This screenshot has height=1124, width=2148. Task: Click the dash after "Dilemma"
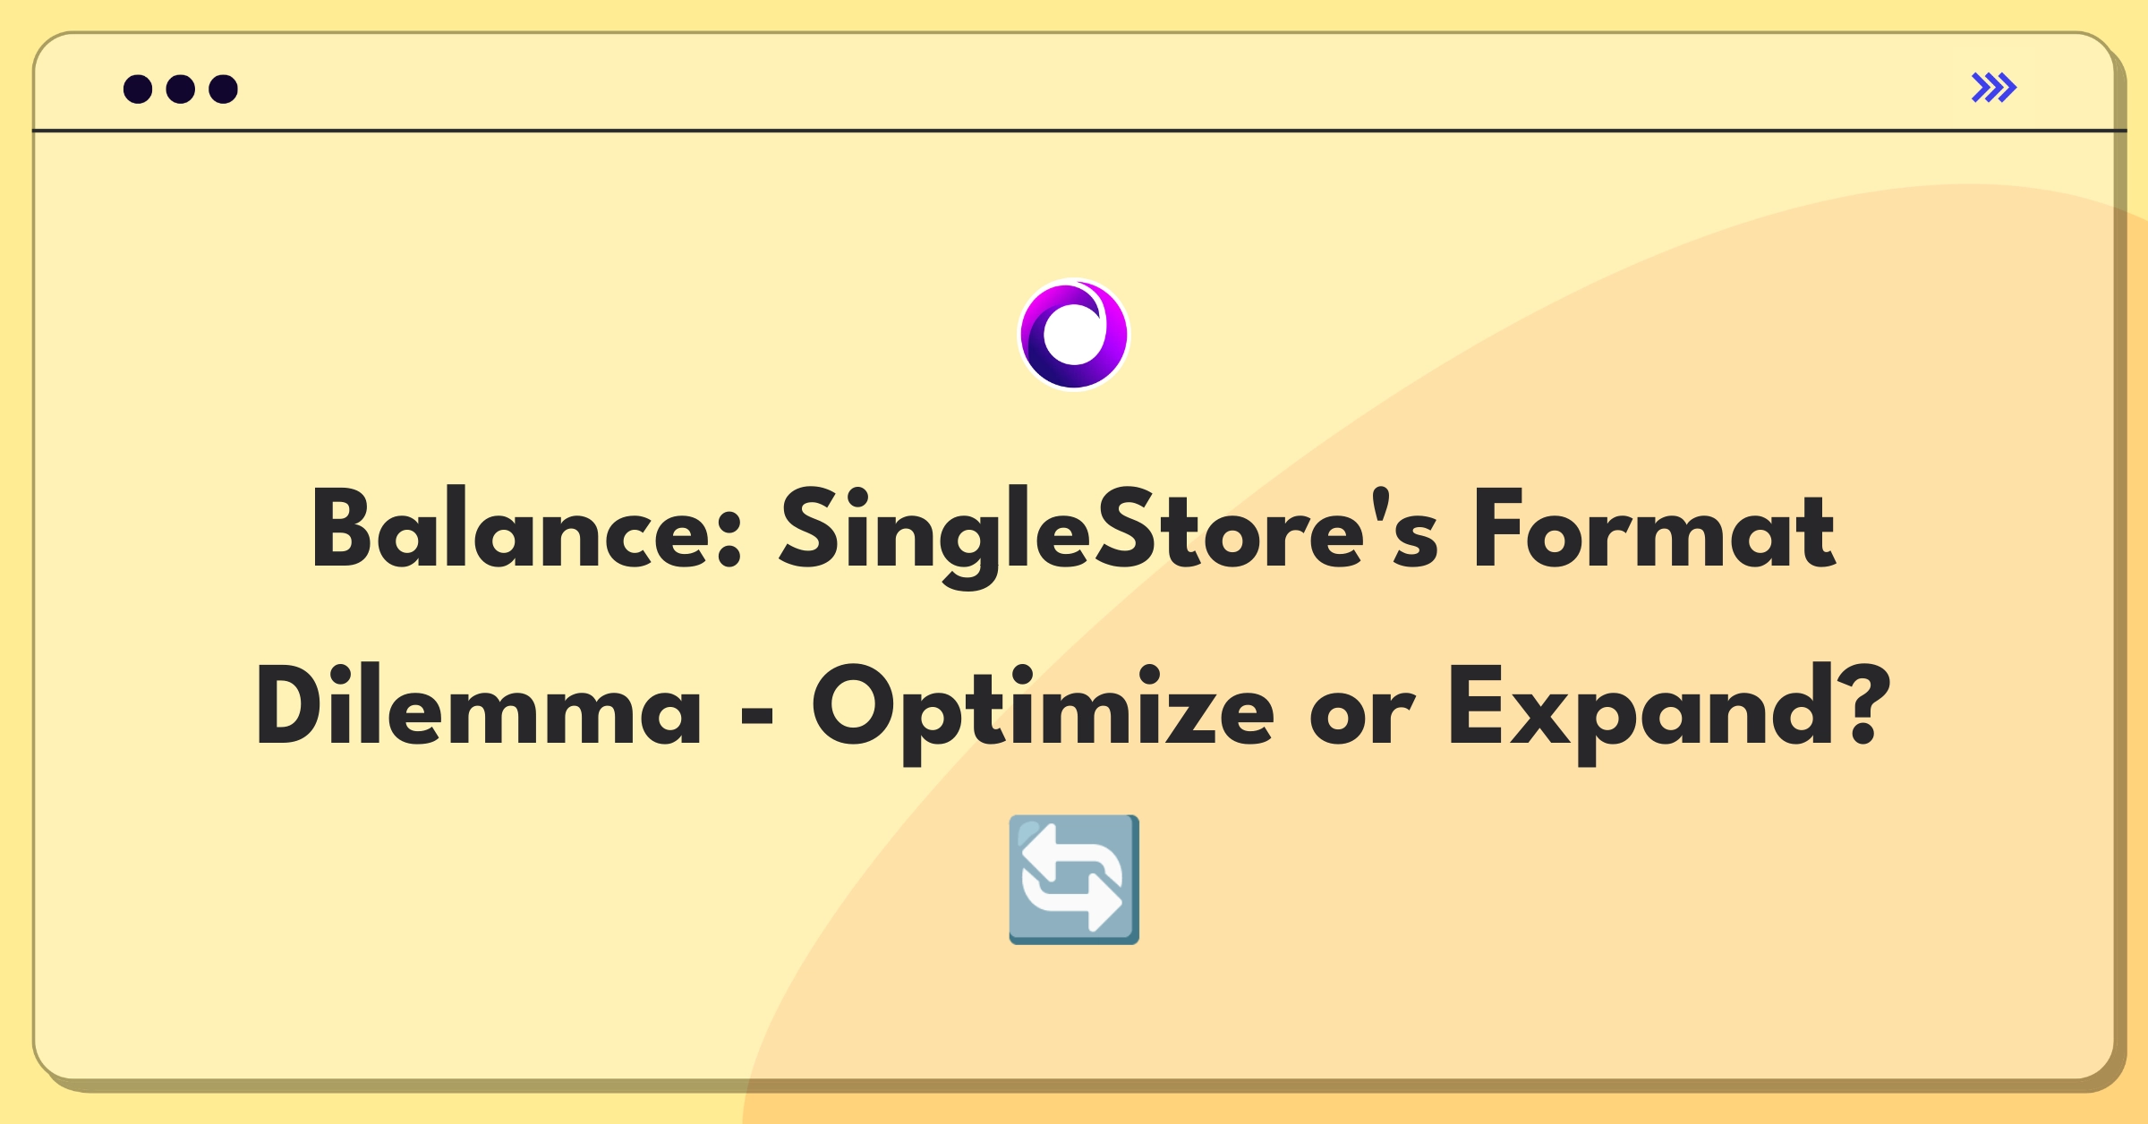pos(757,716)
